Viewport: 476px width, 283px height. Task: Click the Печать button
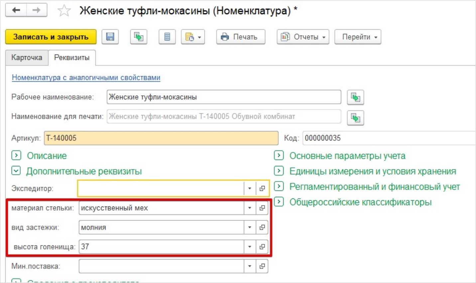pos(241,37)
